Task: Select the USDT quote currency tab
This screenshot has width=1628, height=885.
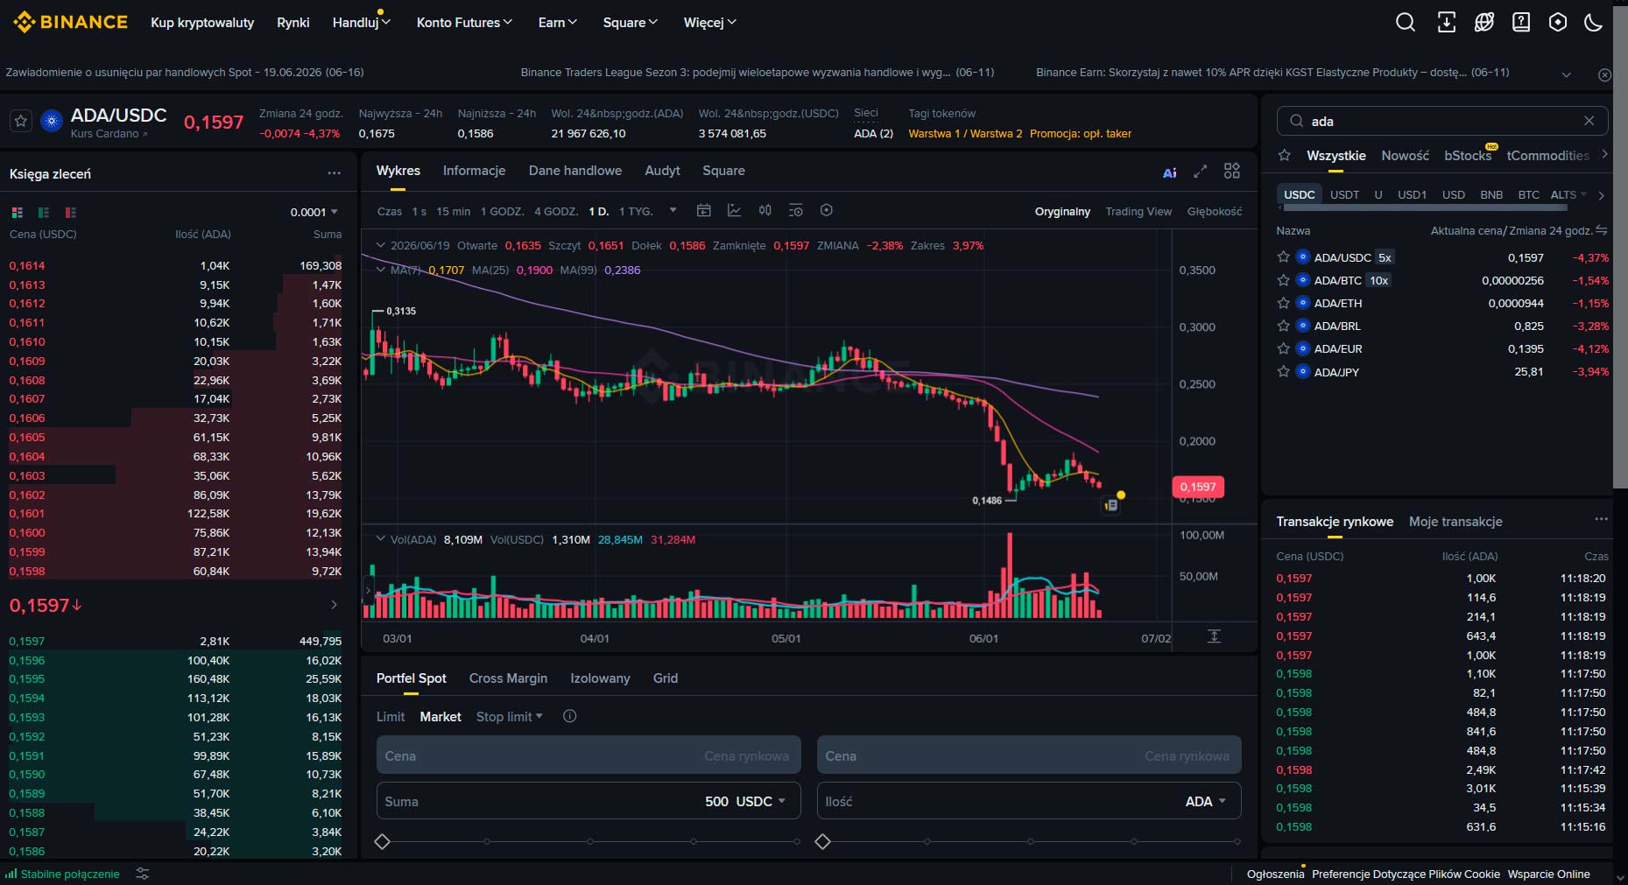Action: tap(1344, 194)
